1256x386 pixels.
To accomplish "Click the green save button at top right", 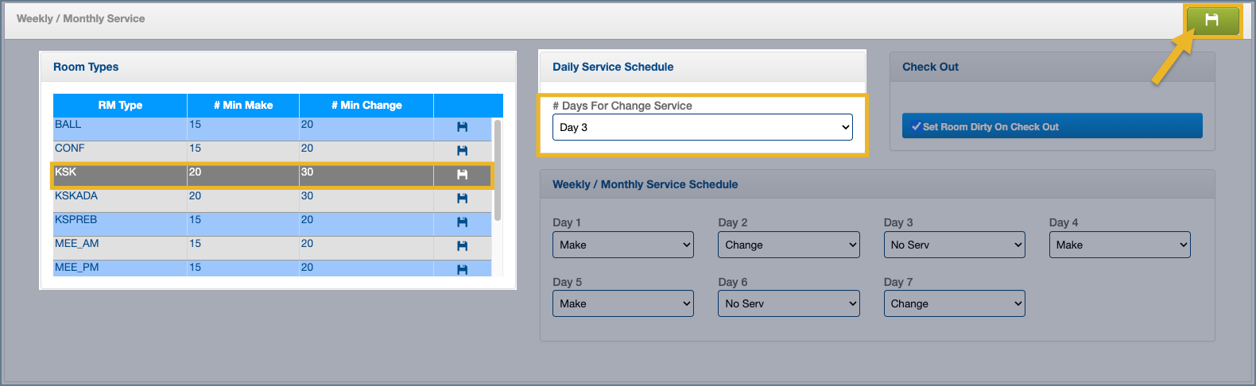I will pos(1211,21).
